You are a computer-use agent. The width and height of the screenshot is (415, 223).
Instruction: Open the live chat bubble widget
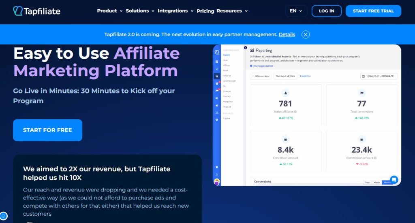click(x=394, y=180)
